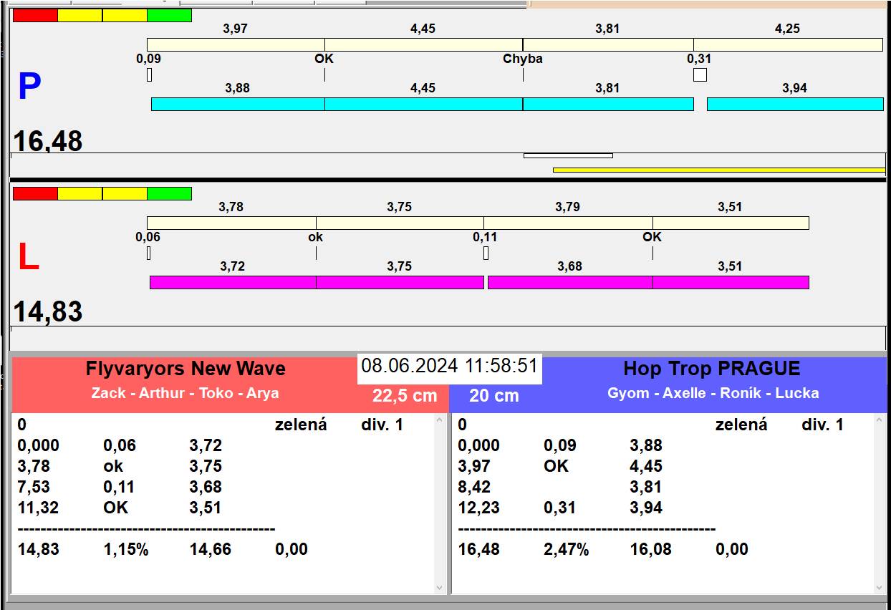Click the 22,5 cm jump height value
The height and width of the screenshot is (610, 891).
tap(405, 396)
